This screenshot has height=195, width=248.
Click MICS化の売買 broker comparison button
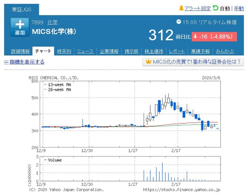(193, 62)
